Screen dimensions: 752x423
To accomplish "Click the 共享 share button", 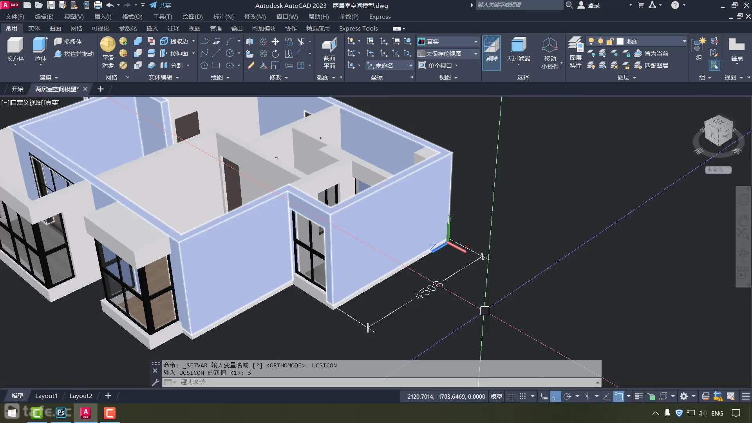I will pos(160,5).
